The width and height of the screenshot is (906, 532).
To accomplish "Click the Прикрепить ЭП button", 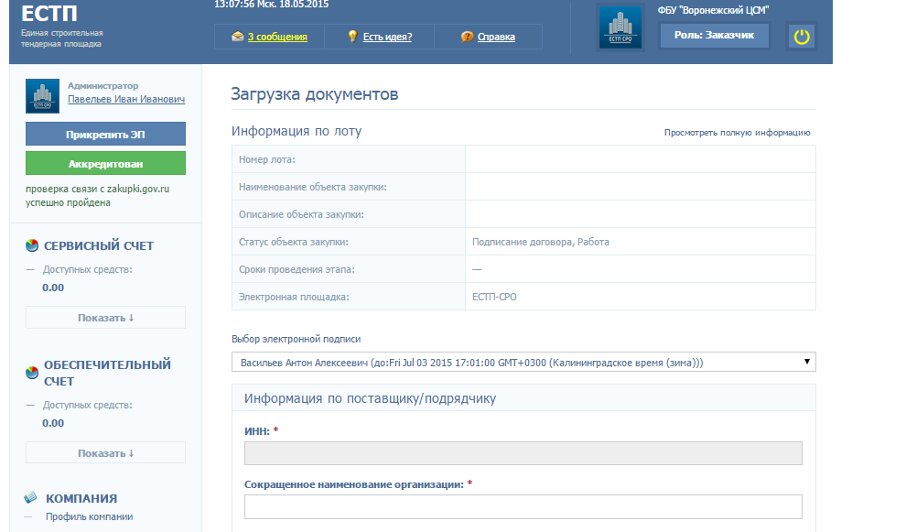I will point(105,134).
